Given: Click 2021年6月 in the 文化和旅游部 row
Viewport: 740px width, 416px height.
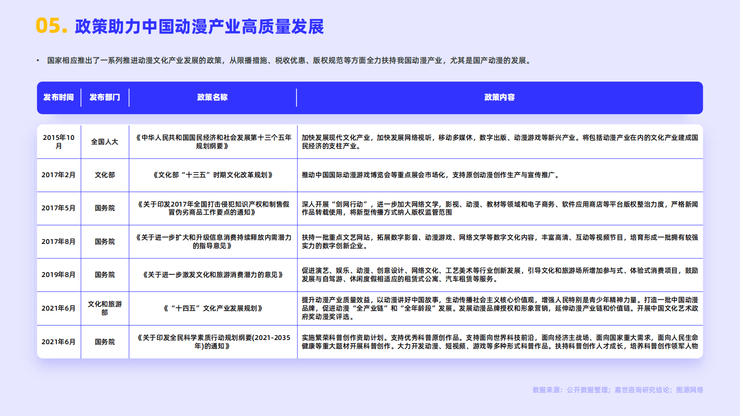Looking at the screenshot, I should (x=59, y=308).
